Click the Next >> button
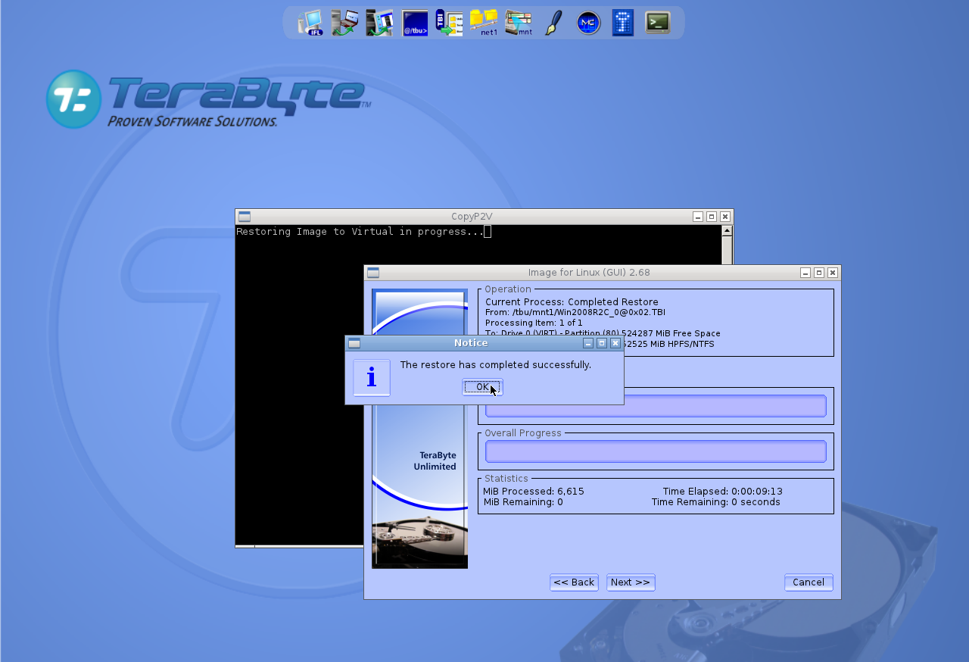Image resolution: width=969 pixels, height=662 pixels. pos(631,582)
